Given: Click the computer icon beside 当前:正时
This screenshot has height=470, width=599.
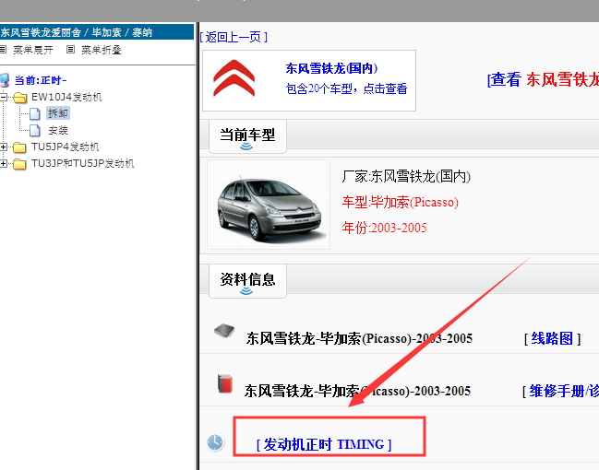Looking at the screenshot, I should coord(5,80).
